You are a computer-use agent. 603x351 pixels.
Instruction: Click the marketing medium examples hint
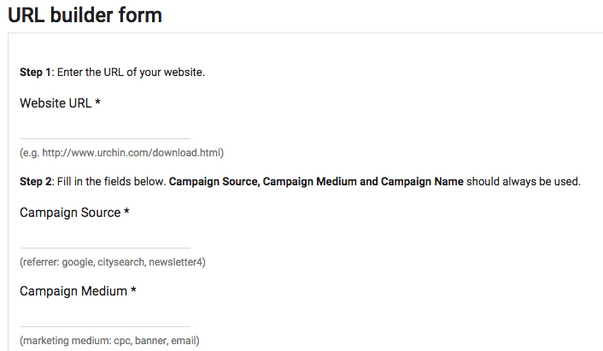pyautogui.click(x=109, y=341)
